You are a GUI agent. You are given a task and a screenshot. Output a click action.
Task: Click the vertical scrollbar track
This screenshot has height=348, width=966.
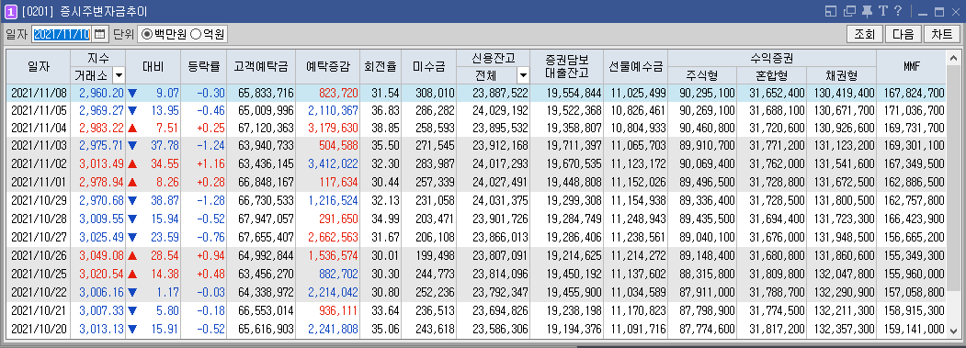tap(954, 195)
